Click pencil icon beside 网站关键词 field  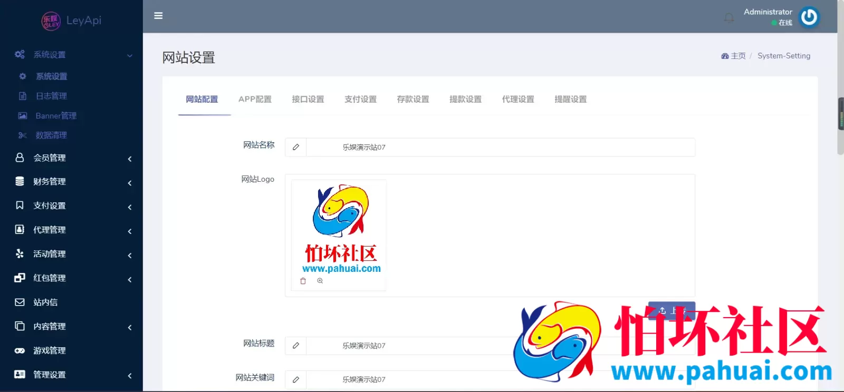coord(295,379)
